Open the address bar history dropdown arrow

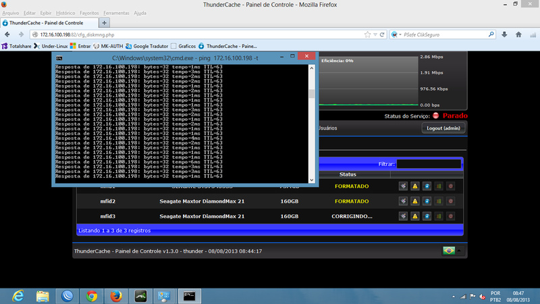[375, 34]
